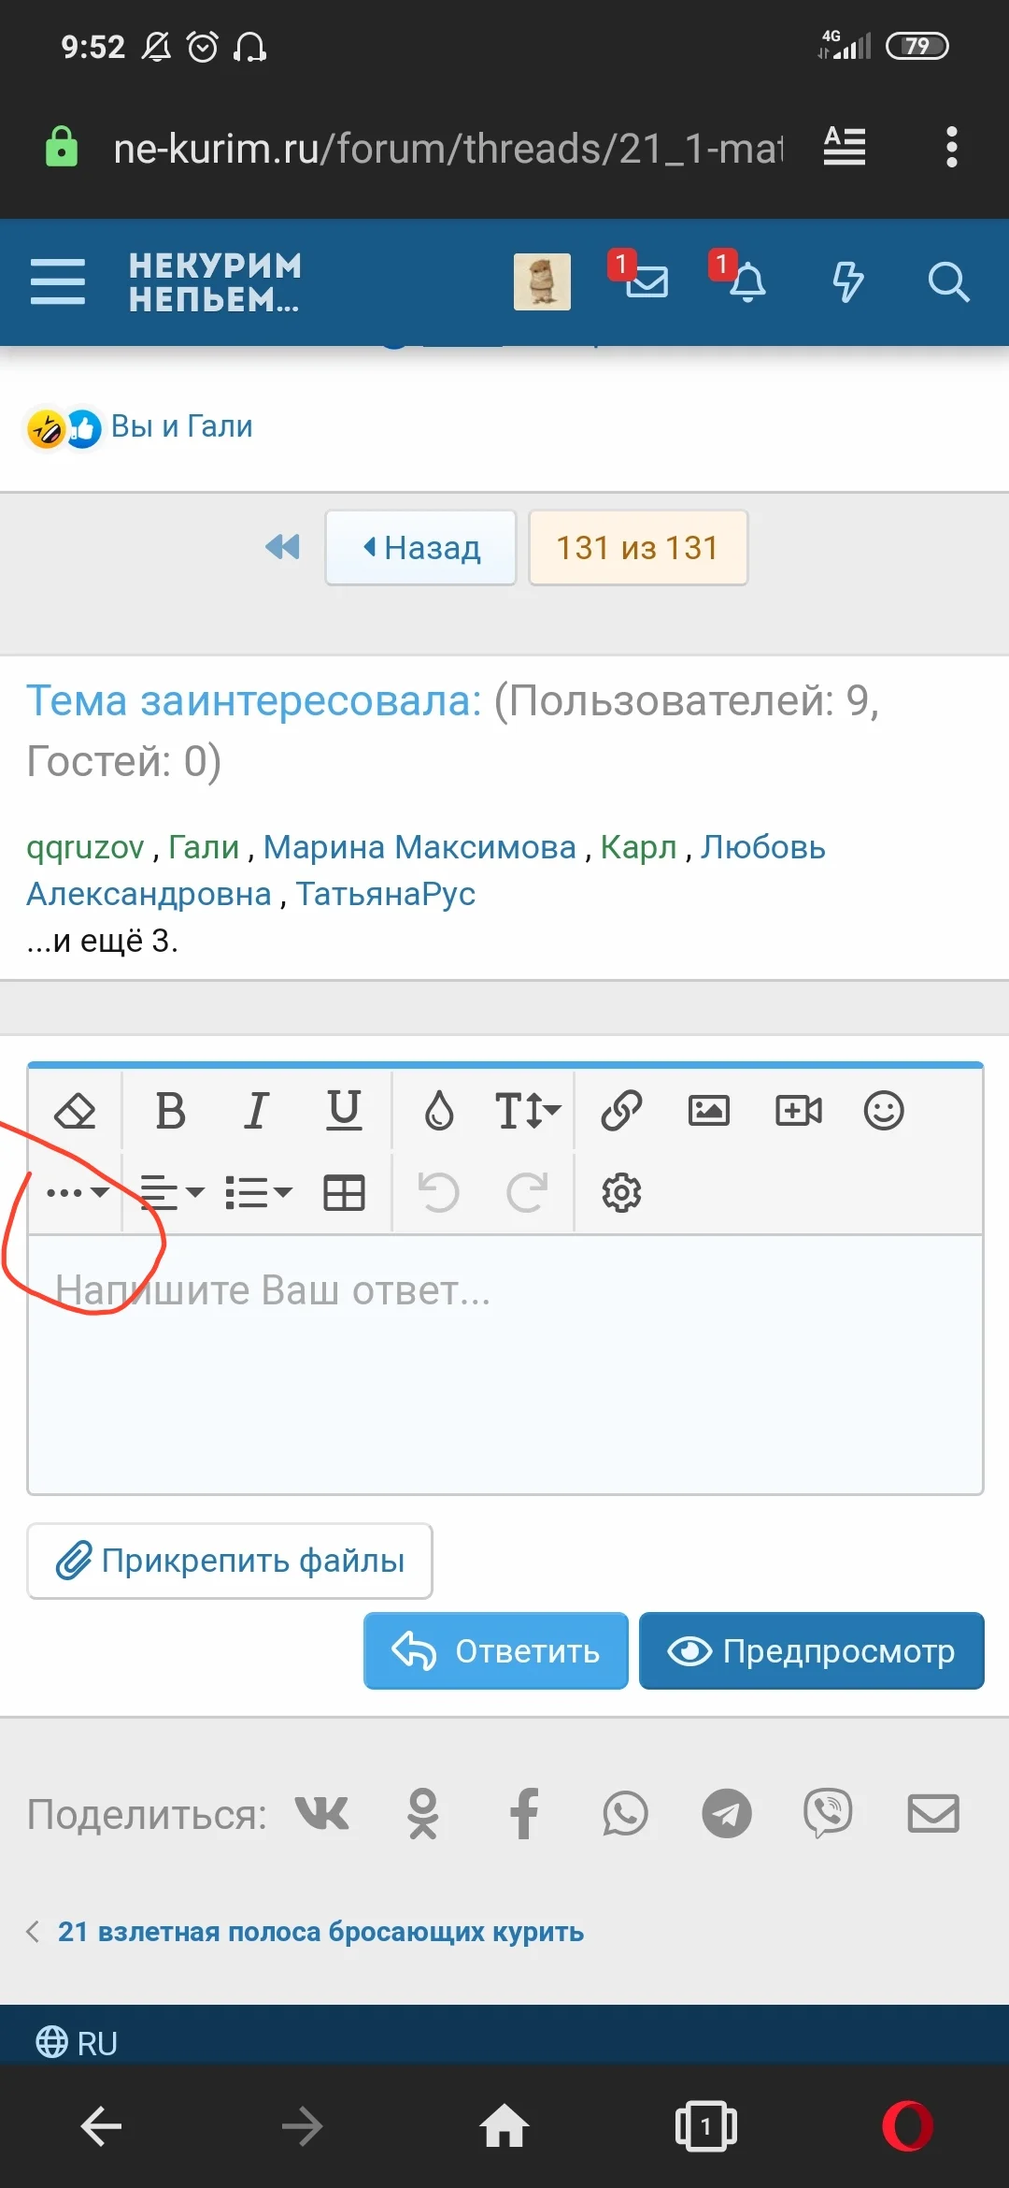
Task: Open browser three-dot menu
Action: point(951,147)
